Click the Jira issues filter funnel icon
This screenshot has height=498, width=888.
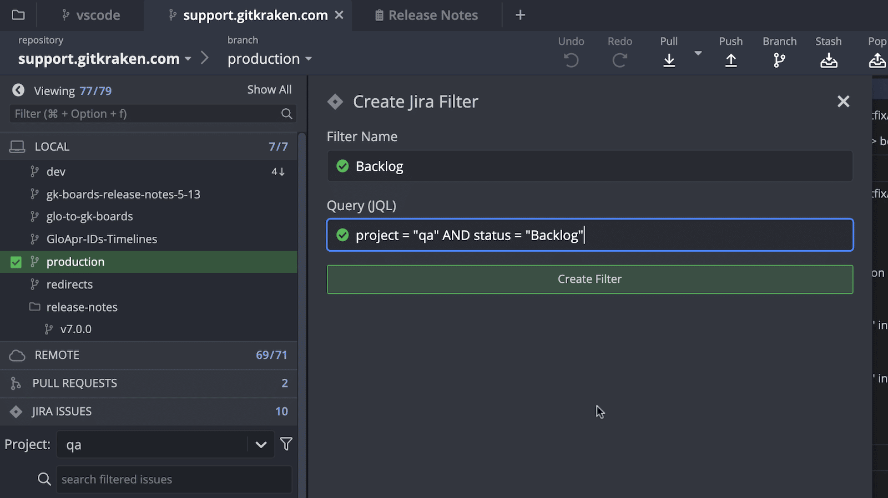point(286,444)
